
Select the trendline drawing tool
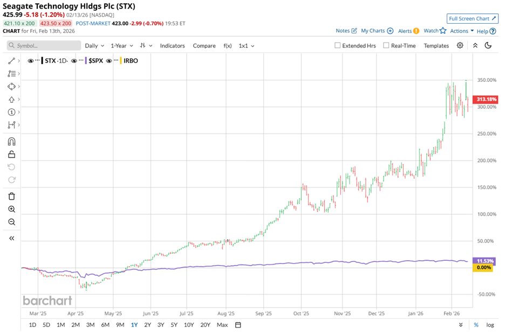coord(11,61)
